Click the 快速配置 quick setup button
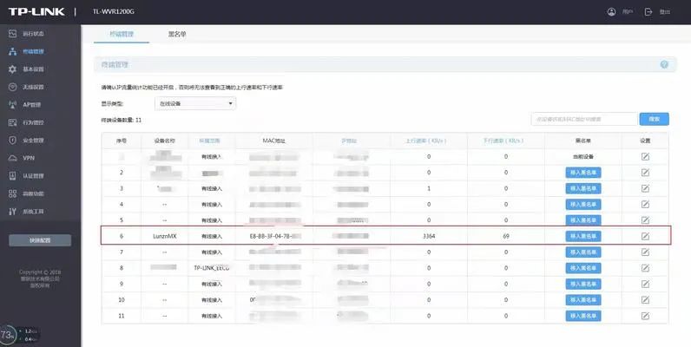Image resolution: width=691 pixels, height=347 pixels. coord(40,240)
